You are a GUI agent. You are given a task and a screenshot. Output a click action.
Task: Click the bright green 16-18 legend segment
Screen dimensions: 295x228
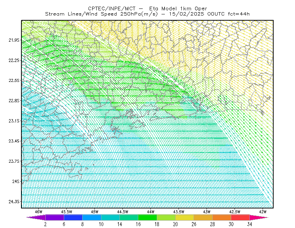147,217
